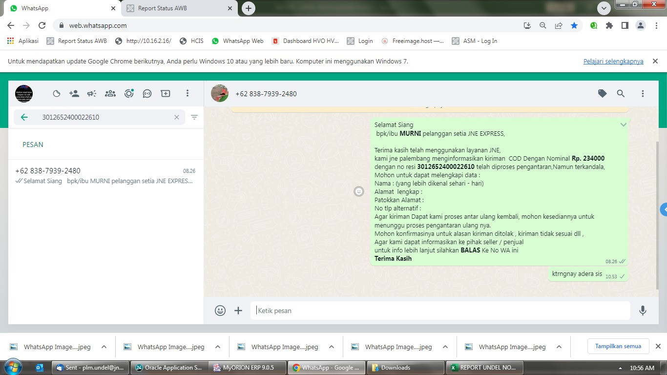The width and height of the screenshot is (667, 375).
Task: Open the ASM - Log In bookmark
Action: click(x=475, y=41)
